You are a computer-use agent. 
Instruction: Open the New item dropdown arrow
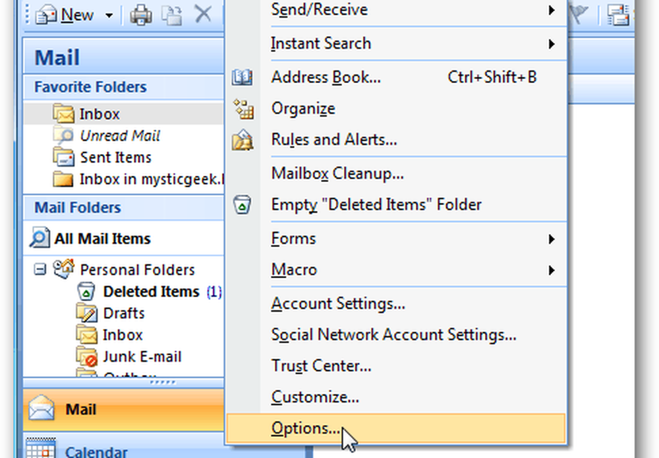pos(109,16)
